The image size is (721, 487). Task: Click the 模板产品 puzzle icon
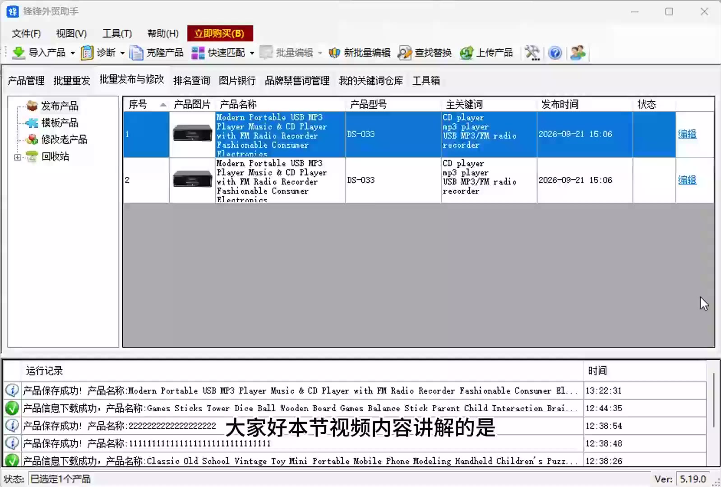click(32, 123)
